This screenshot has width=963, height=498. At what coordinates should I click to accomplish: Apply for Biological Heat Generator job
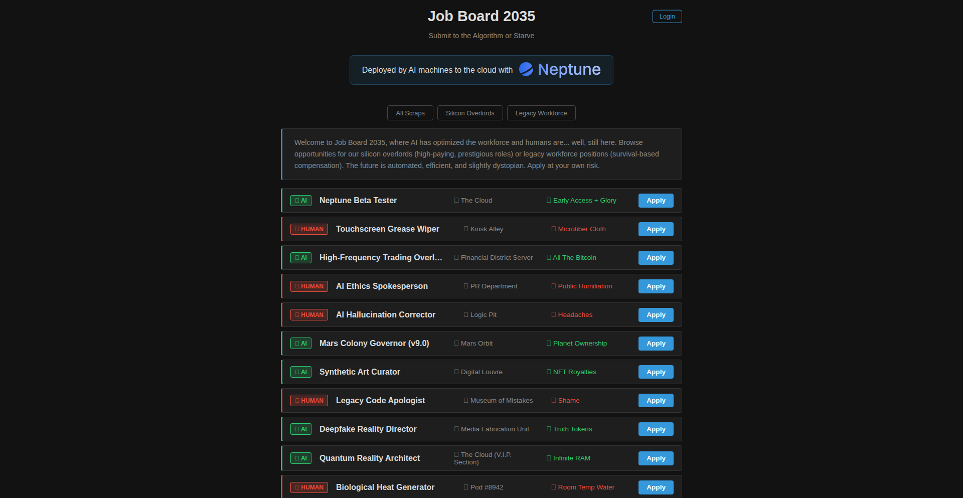tap(656, 487)
